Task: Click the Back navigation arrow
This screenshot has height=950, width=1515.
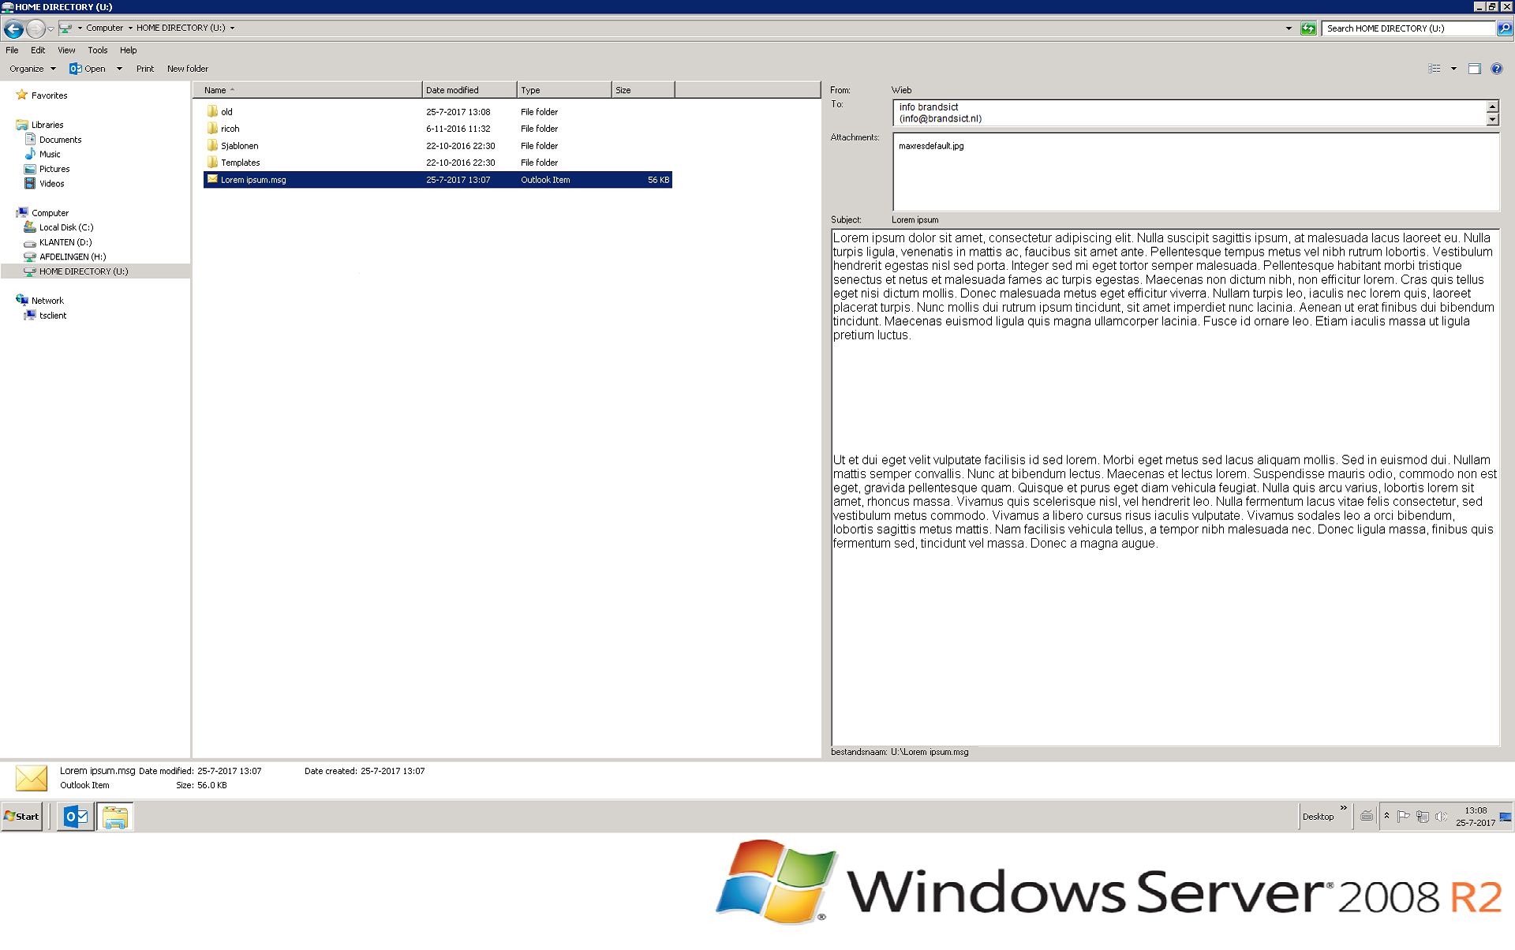Action: click(13, 28)
